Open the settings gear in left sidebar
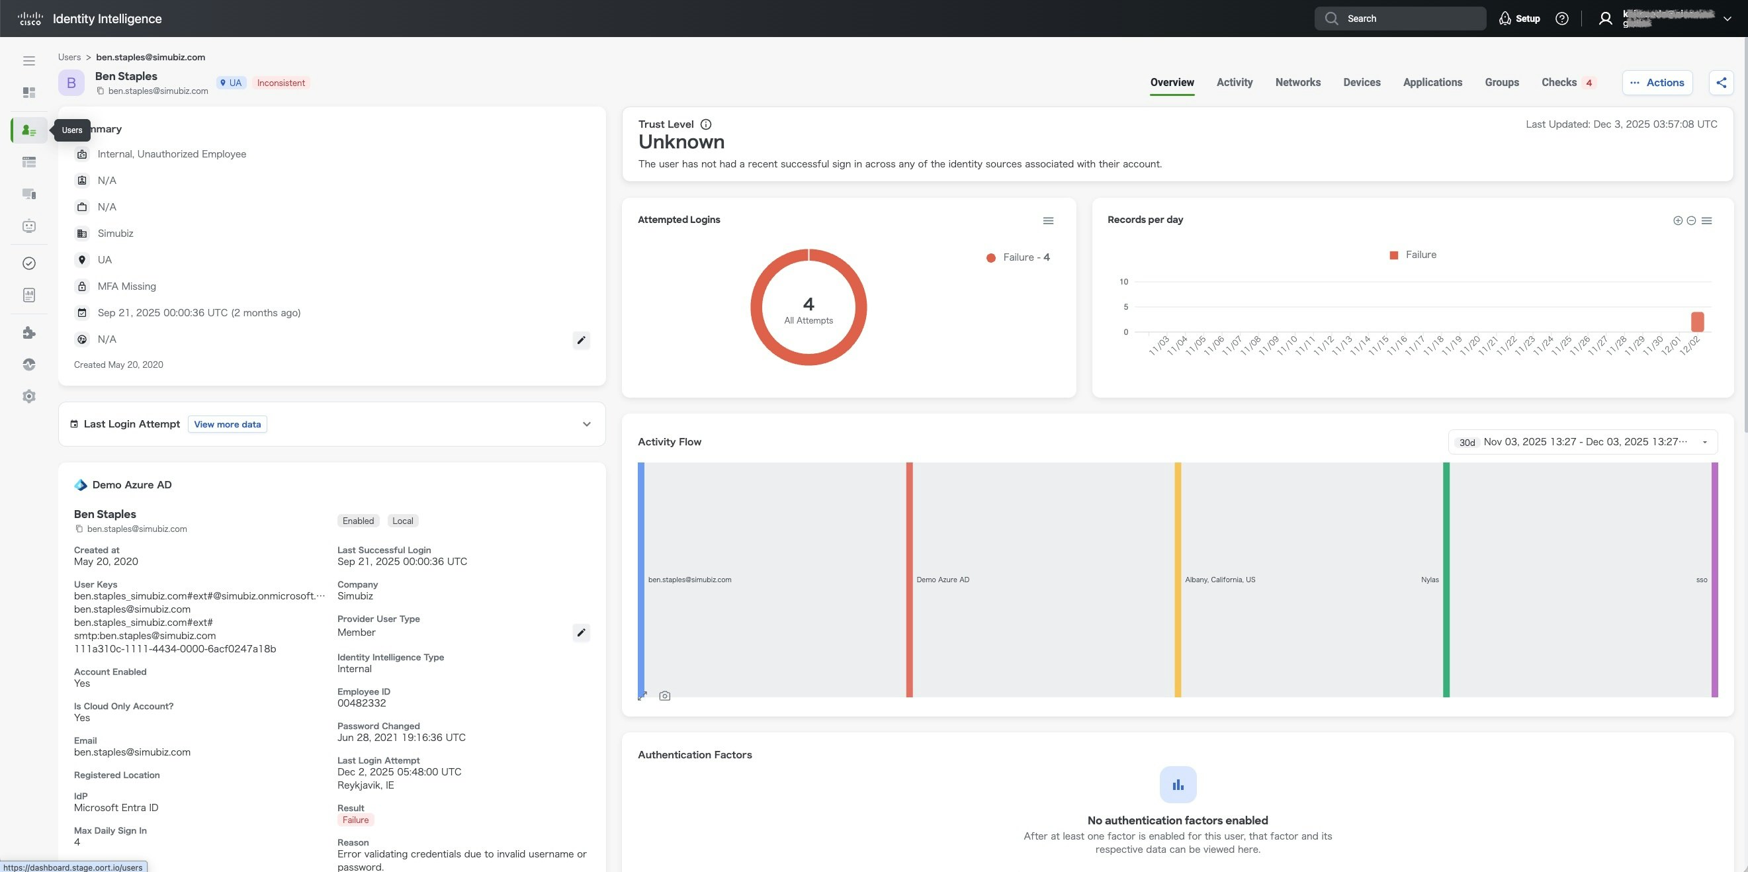The width and height of the screenshot is (1748, 872). (28, 396)
